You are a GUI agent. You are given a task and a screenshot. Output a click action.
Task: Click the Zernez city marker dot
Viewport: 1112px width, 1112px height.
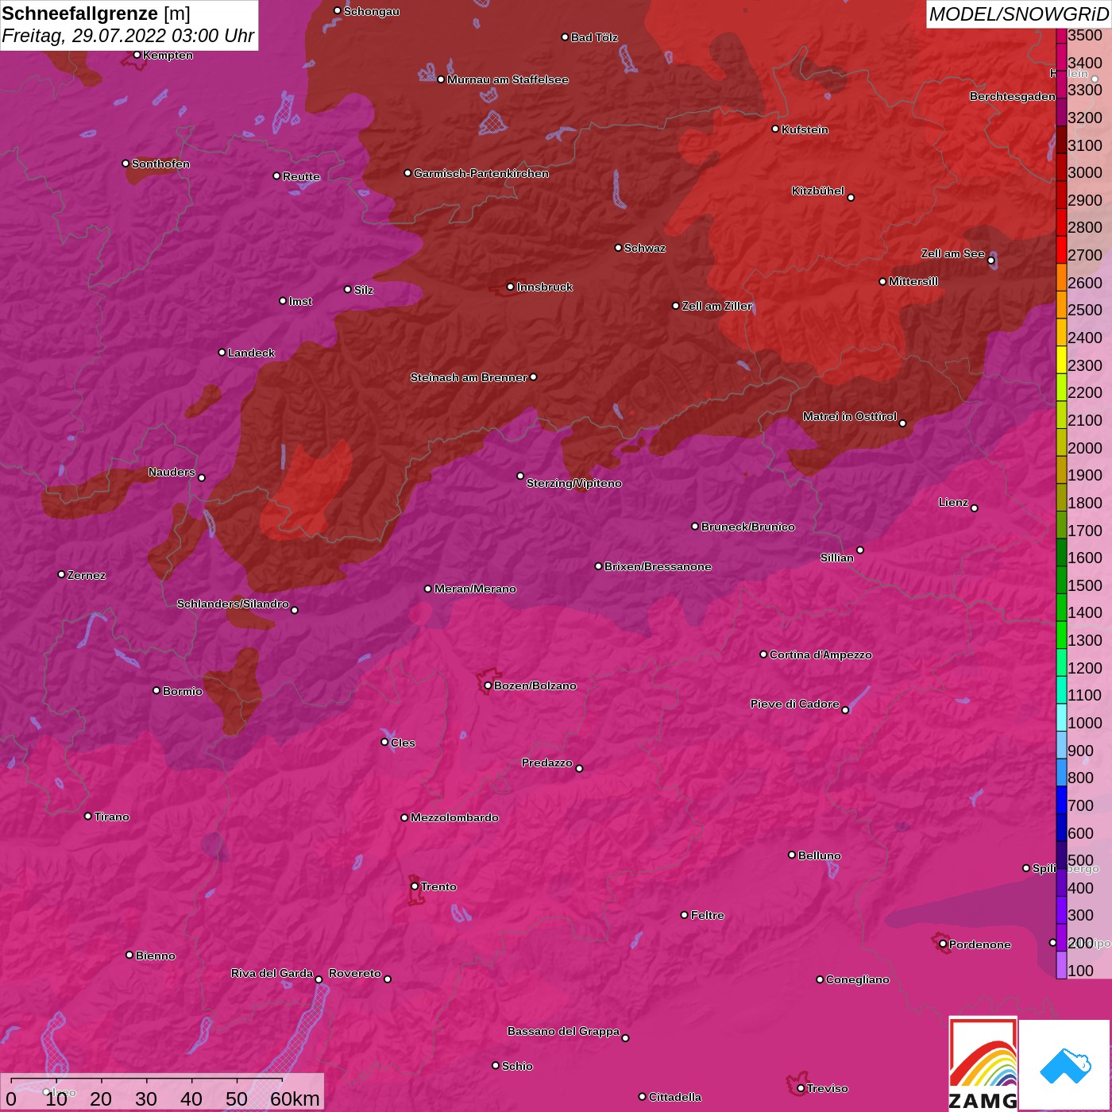point(61,574)
